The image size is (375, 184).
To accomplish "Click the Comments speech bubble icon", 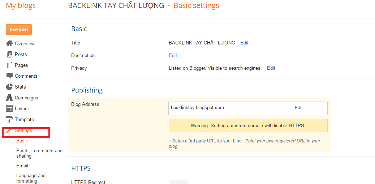I will (x=9, y=76).
